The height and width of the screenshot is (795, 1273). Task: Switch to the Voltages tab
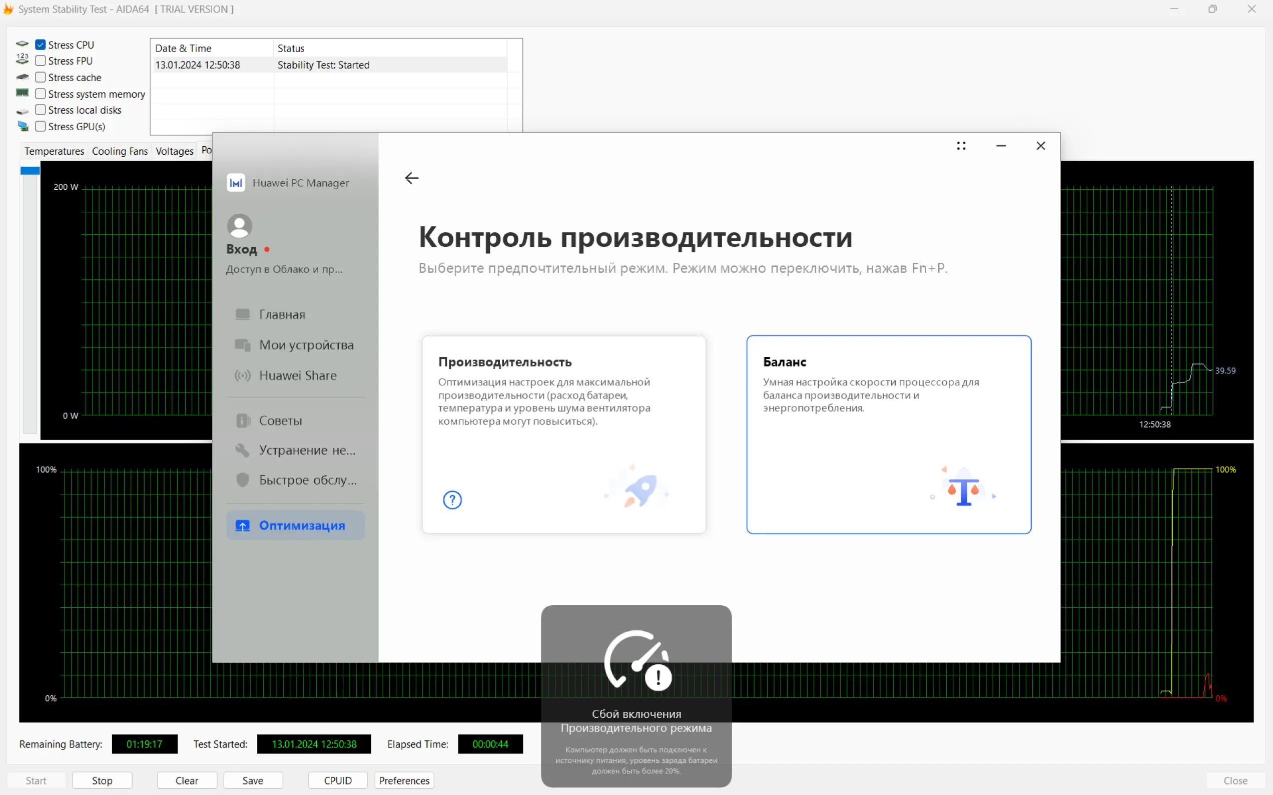pos(175,151)
